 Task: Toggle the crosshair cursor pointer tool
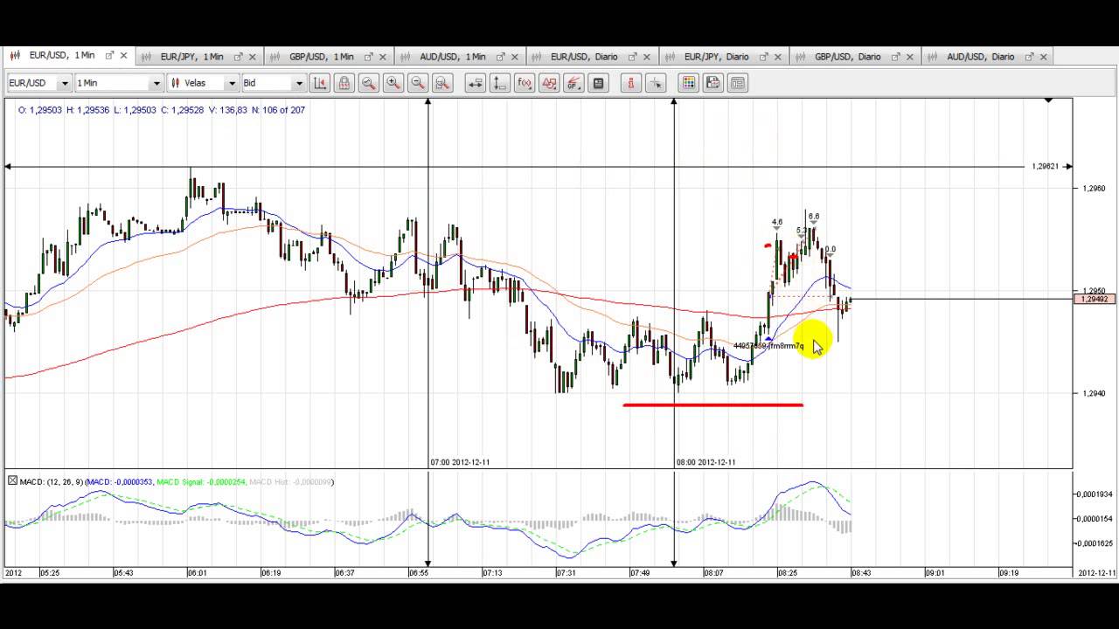656,83
